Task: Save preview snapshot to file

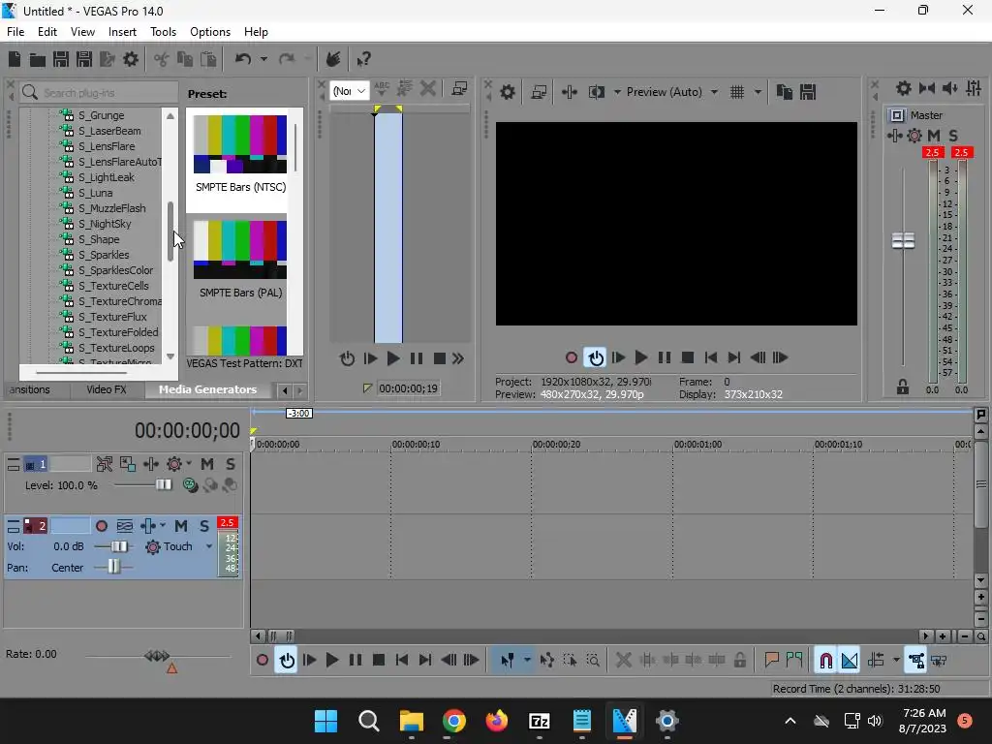Action: [x=808, y=92]
